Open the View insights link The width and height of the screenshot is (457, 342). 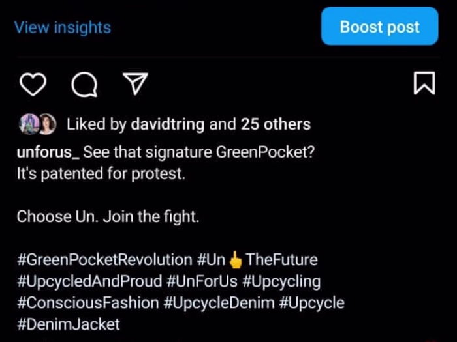pos(63,27)
